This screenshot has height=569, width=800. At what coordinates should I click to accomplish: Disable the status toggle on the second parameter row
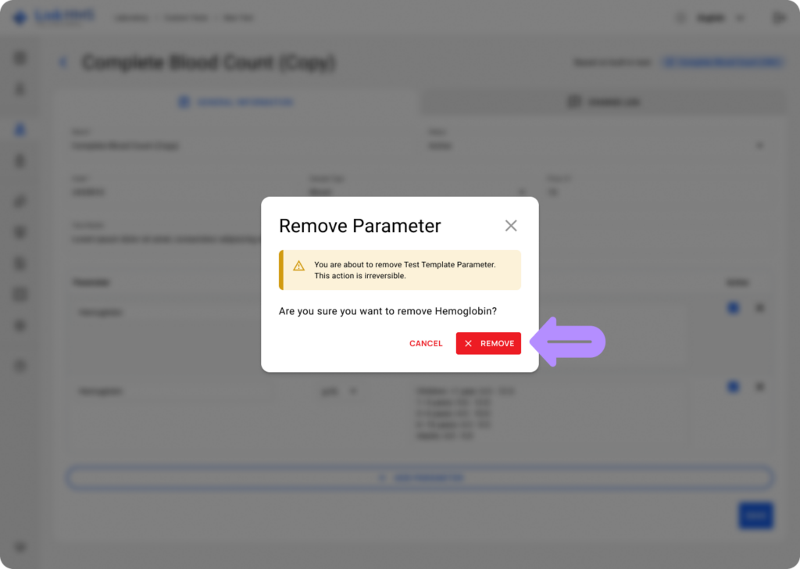coord(733,386)
